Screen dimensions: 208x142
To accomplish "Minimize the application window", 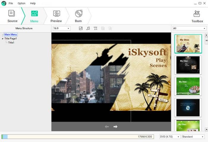I will pyautogui.click(x=195, y=3).
